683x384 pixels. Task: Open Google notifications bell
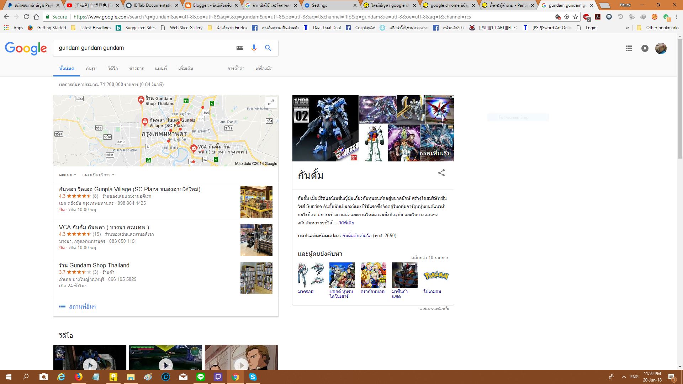click(645, 48)
